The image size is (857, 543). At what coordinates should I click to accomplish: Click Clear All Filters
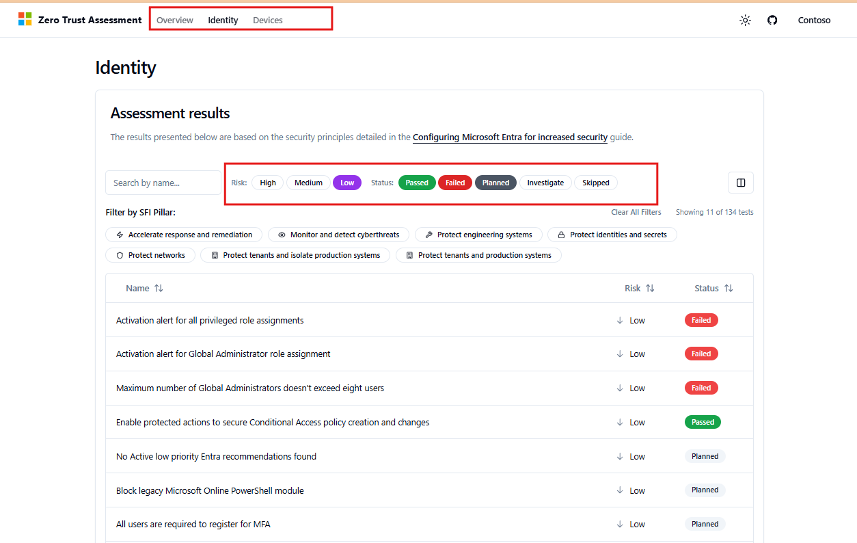[636, 212]
